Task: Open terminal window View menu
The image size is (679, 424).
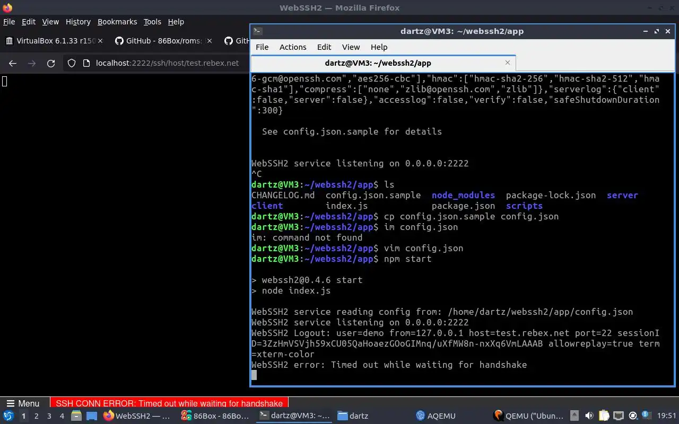Action: tap(351, 47)
